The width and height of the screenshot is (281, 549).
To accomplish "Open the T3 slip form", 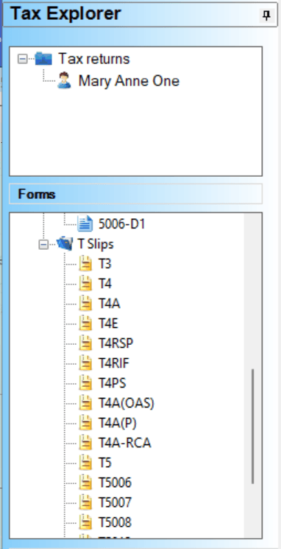I will pyautogui.click(x=105, y=264).
